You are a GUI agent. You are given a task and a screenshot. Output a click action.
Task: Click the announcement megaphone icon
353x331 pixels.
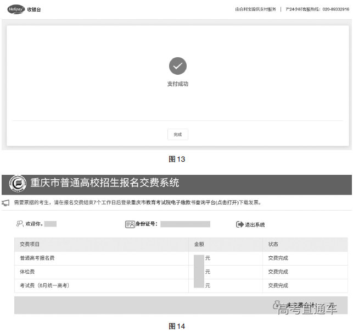tap(5, 203)
